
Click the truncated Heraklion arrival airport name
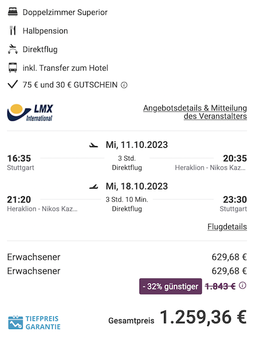coord(210,167)
